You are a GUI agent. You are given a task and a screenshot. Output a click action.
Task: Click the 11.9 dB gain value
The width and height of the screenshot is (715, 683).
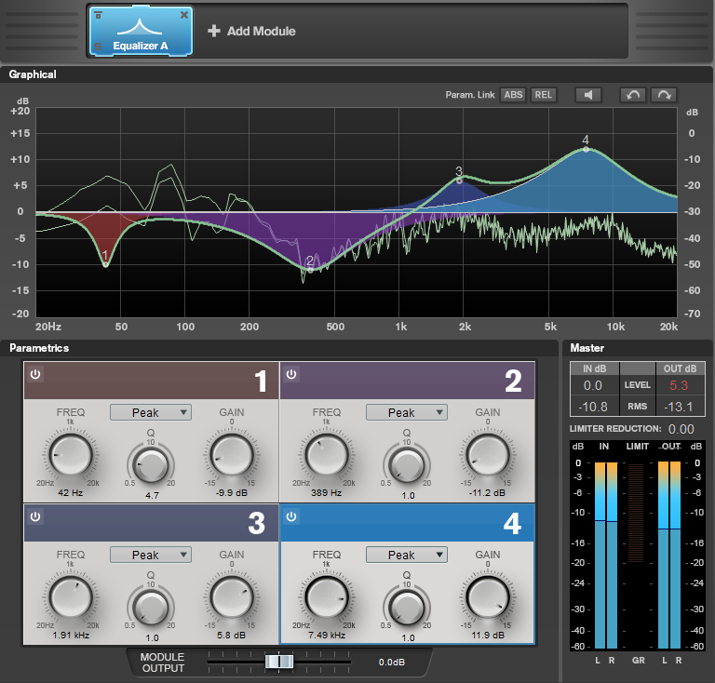point(488,635)
